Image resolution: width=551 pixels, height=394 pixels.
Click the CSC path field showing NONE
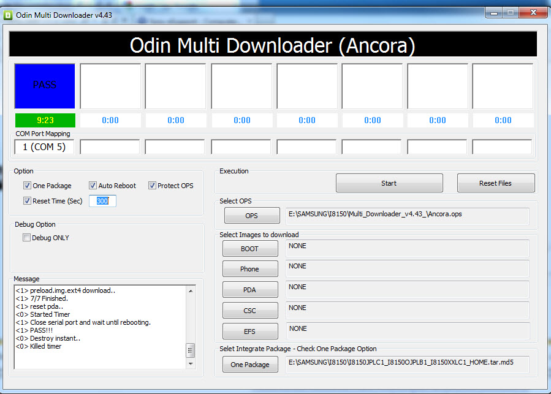408,310
